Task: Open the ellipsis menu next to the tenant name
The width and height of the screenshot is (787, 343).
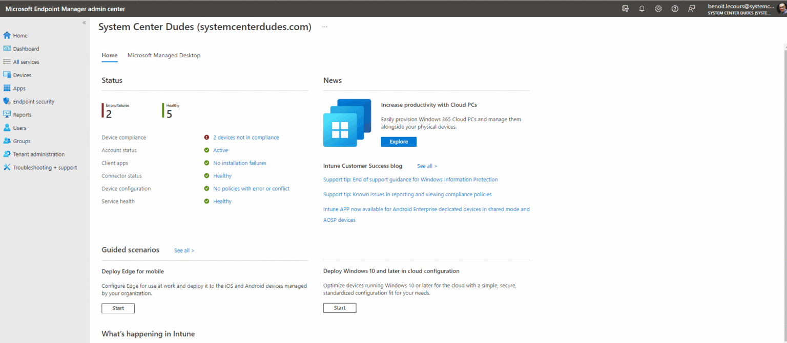Action: point(325,27)
